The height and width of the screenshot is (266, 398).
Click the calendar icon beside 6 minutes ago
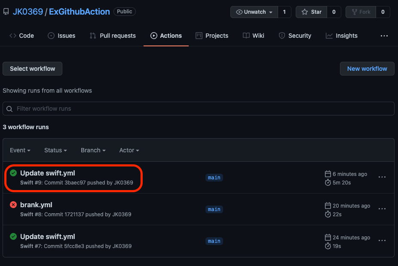pyautogui.click(x=328, y=174)
